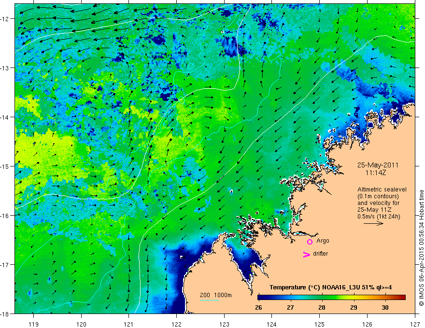
Task: Click color bar label '30'
Action: click(x=385, y=307)
